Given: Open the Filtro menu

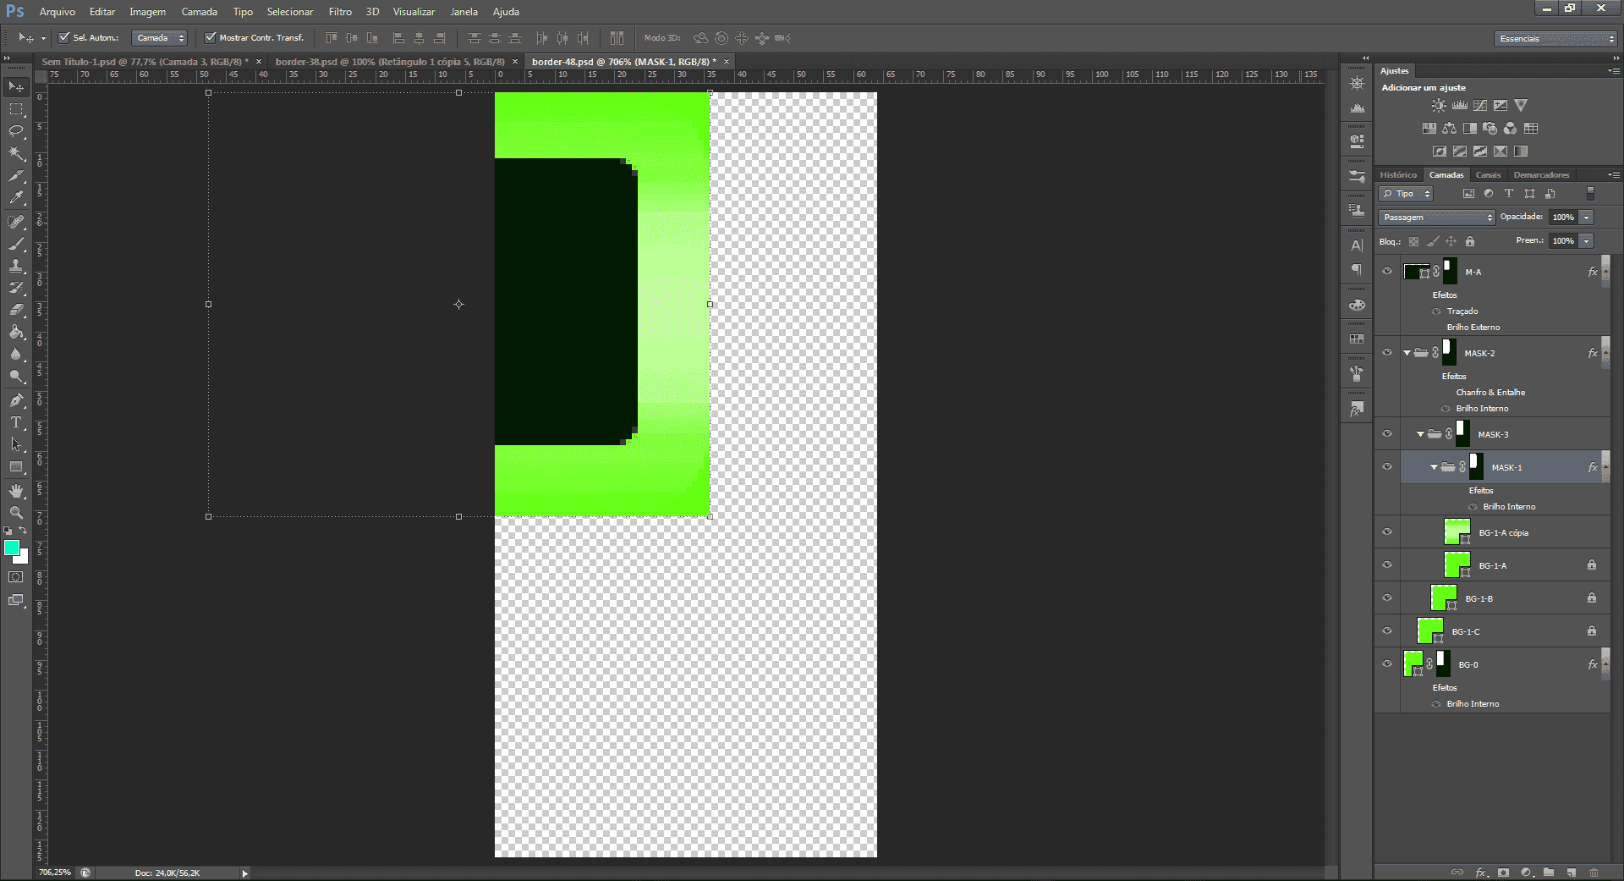Looking at the screenshot, I should [x=340, y=12].
